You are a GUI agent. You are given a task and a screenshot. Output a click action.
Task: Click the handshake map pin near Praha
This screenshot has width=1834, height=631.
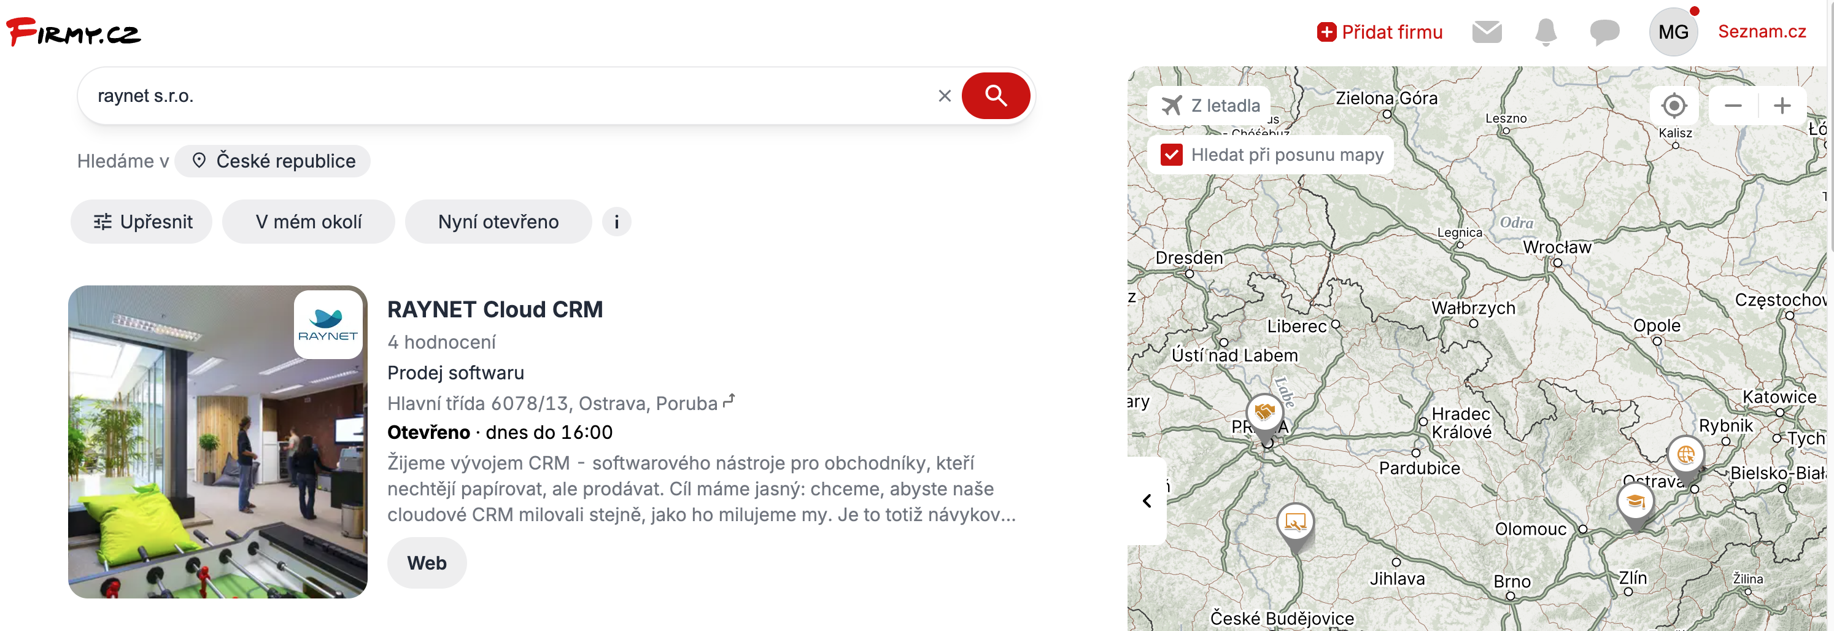1264,415
